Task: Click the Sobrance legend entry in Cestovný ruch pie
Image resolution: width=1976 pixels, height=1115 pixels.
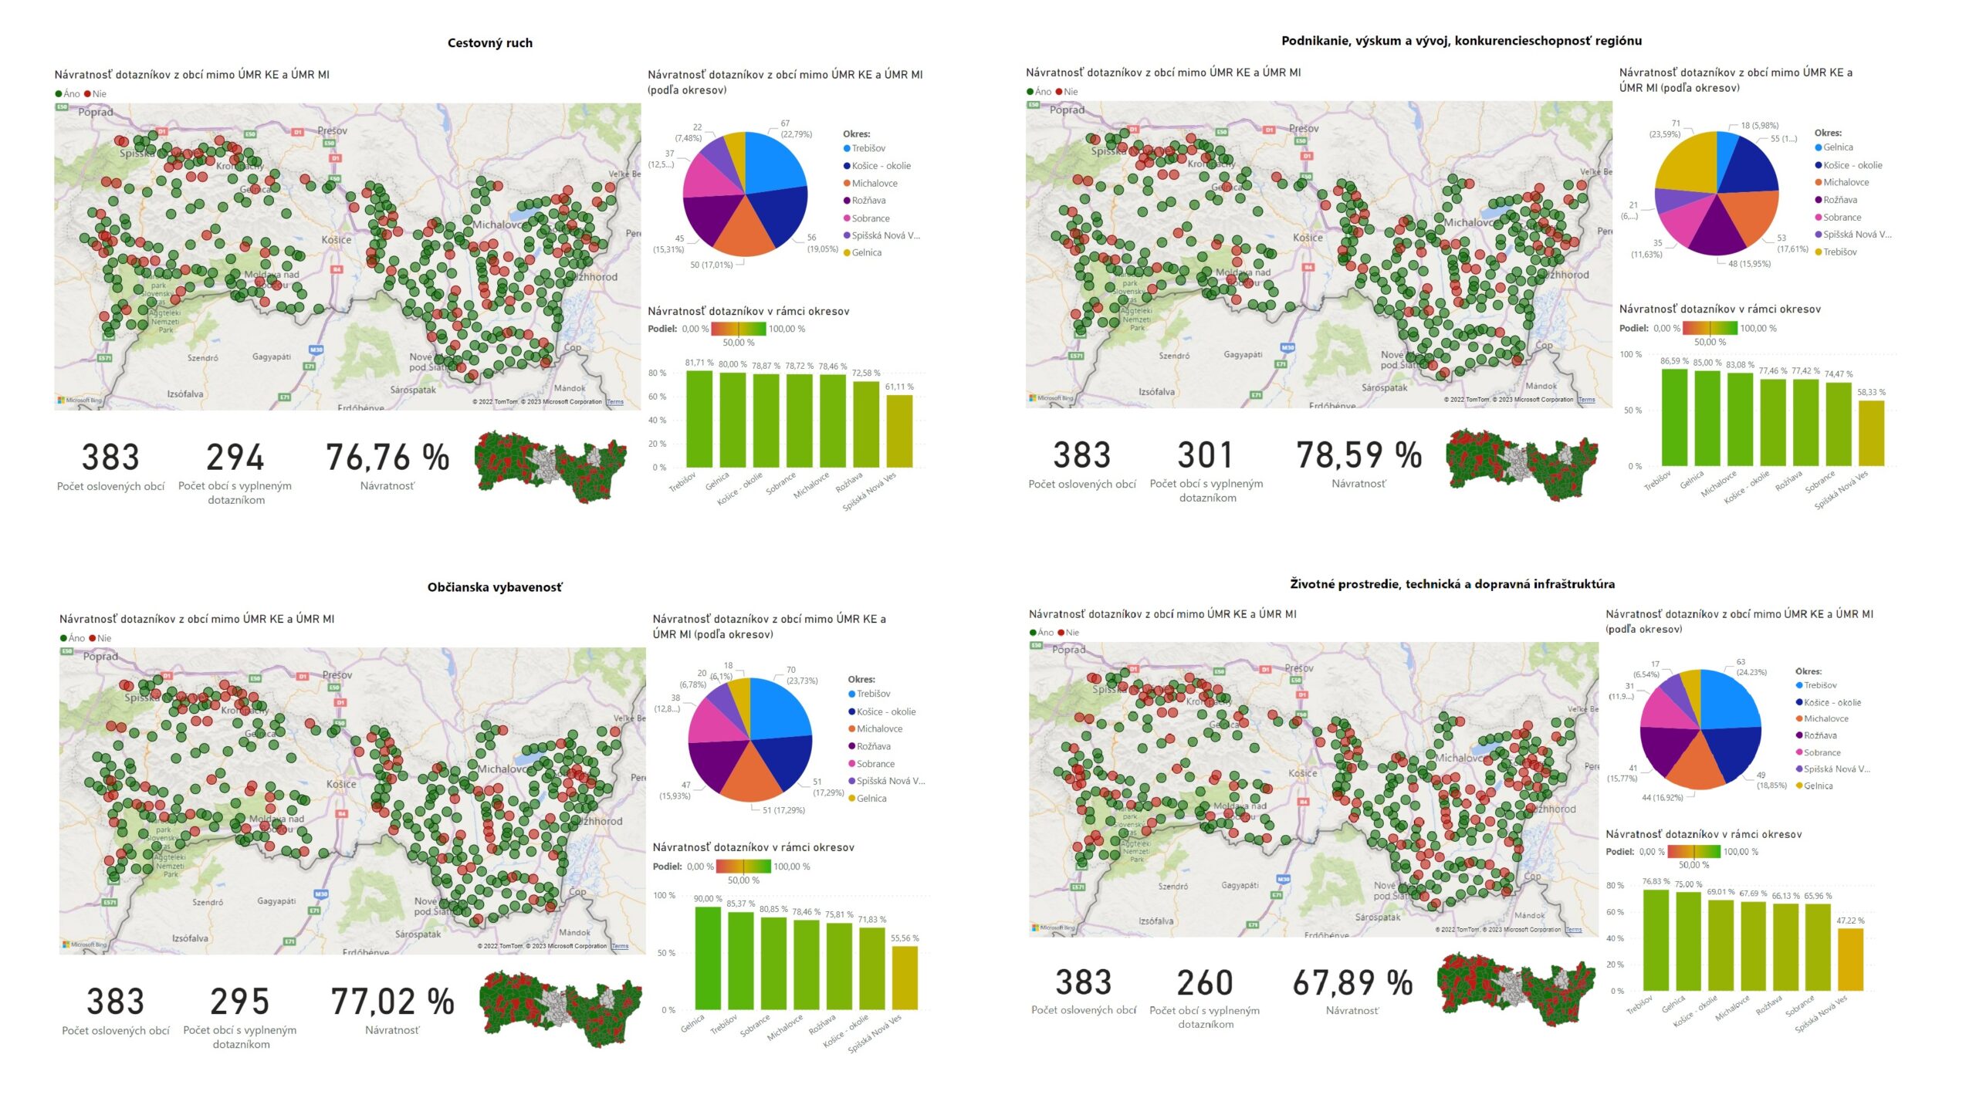Action: pyautogui.click(x=867, y=218)
